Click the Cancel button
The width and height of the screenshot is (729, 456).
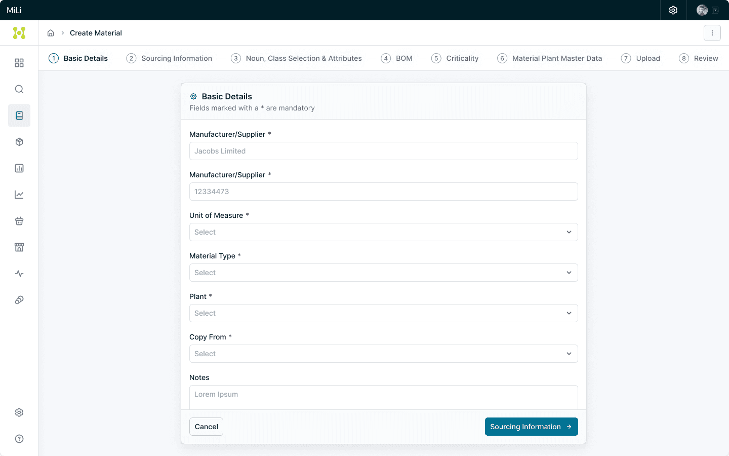pos(207,427)
